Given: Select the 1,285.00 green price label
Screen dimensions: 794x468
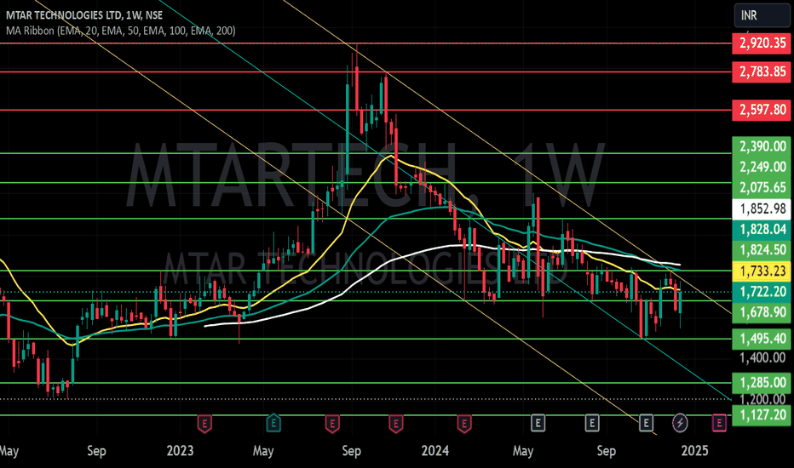Looking at the screenshot, I should 762,382.
